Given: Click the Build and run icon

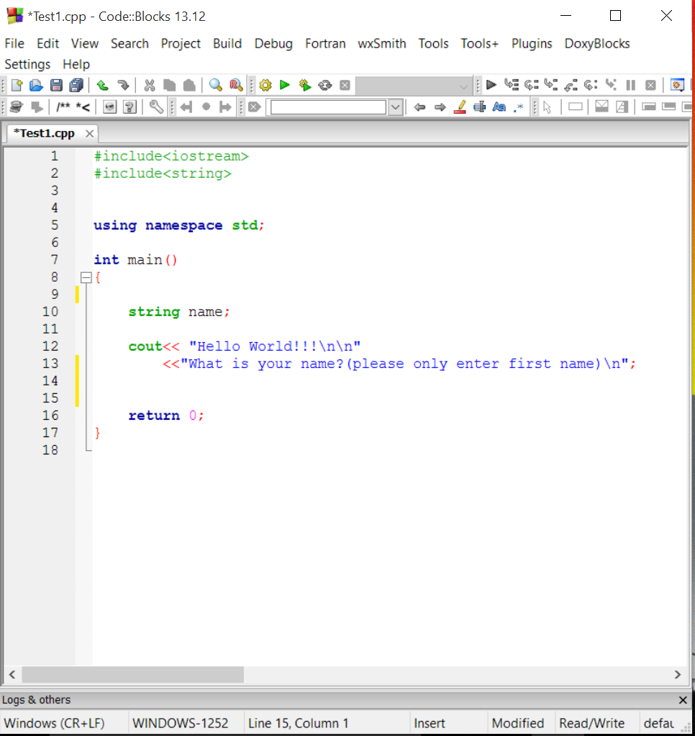Looking at the screenshot, I should [x=305, y=85].
